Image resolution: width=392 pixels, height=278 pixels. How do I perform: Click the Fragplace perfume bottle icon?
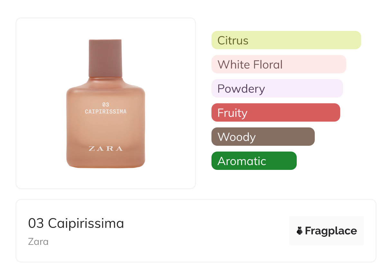click(300, 231)
